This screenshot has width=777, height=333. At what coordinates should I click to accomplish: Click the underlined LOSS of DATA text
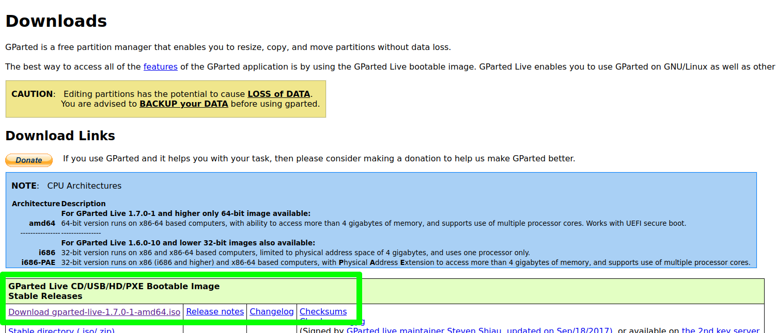279,94
